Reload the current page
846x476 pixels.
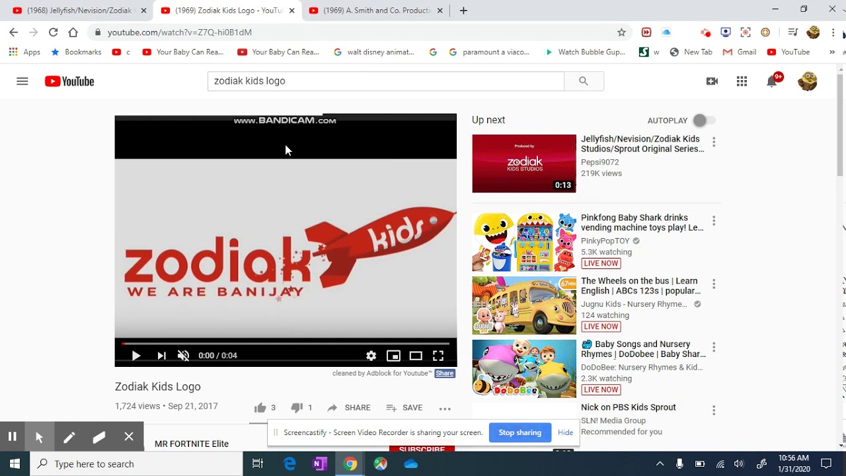(54, 32)
